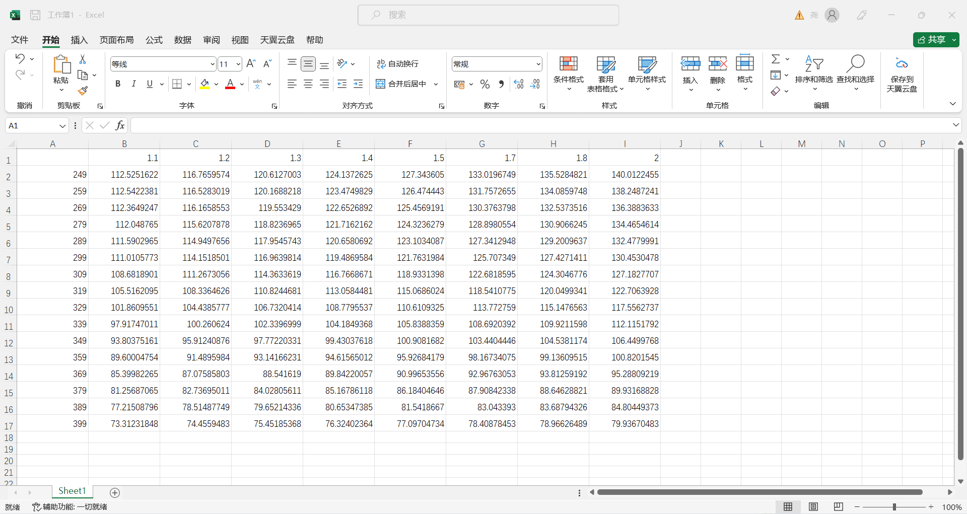The width and height of the screenshot is (967, 514).
Task: Click the Insert Function fx icon
Action: [120, 125]
